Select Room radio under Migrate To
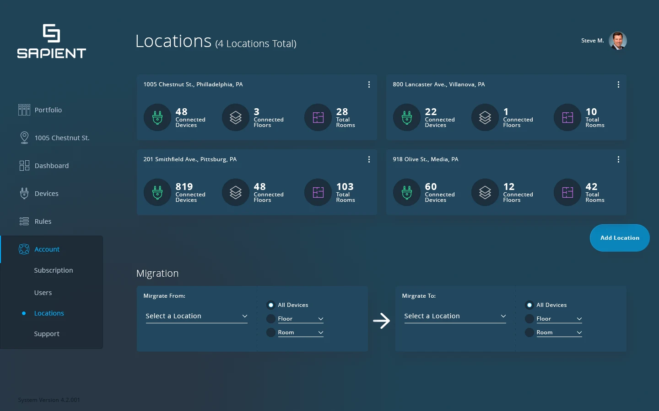The image size is (659, 411). coord(529,332)
